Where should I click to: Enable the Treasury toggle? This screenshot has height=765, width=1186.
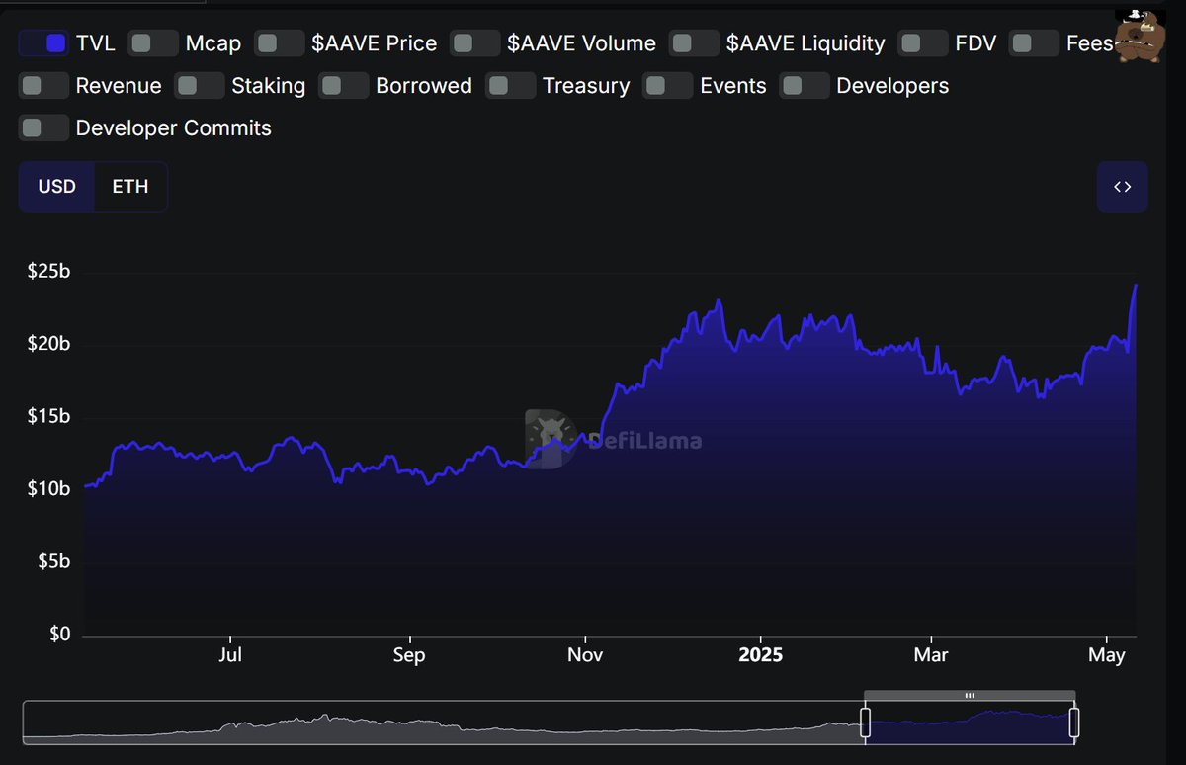tap(510, 86)
